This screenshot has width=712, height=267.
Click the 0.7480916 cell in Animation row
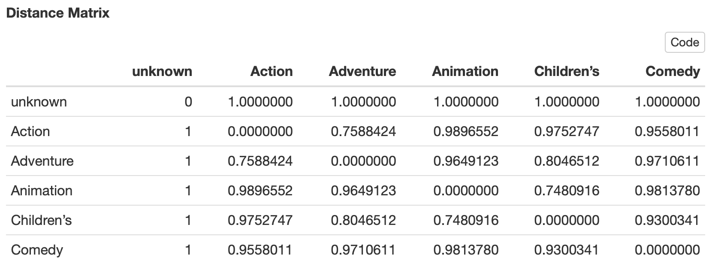(567, 191)
